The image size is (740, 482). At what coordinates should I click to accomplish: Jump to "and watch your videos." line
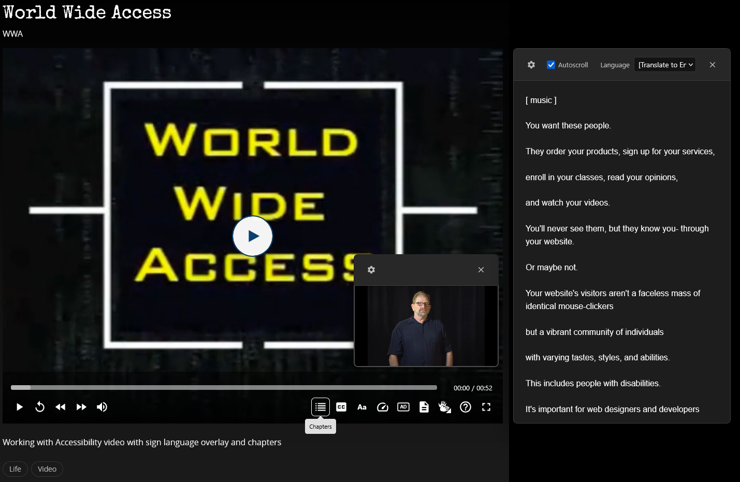coord(568,203)
